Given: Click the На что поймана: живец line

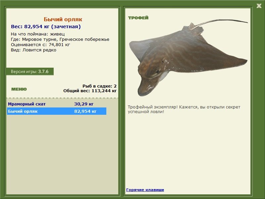Looking at the screenshot, I should coord(38,34).
